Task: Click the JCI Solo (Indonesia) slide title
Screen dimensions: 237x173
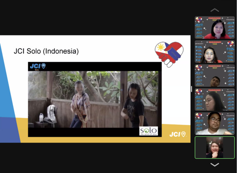Action: pos(46,51)
